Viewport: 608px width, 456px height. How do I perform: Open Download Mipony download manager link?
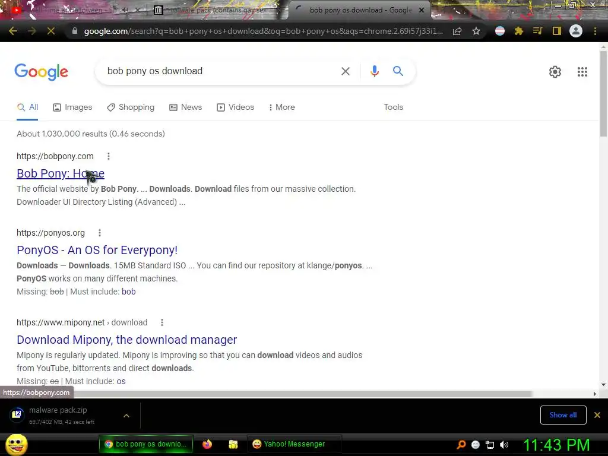pyautogui.click(x=127, y=340)
